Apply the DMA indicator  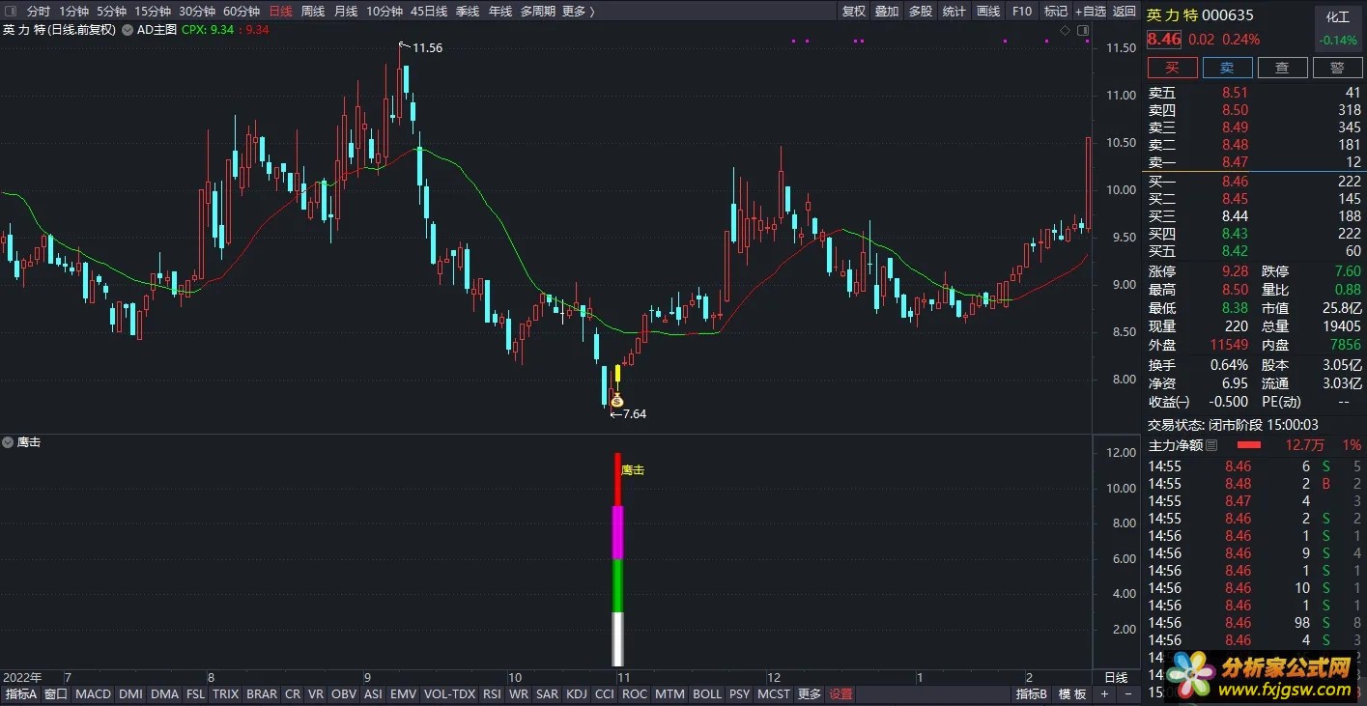tap(165, 694)
